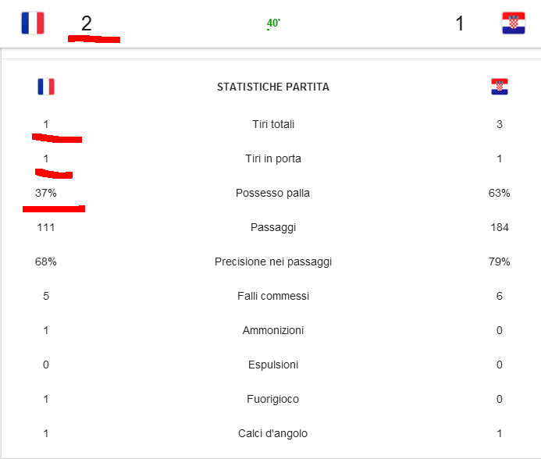Open the STATISTICHE PARTITA heading
541x459 pixels.
tap(273, 87)
